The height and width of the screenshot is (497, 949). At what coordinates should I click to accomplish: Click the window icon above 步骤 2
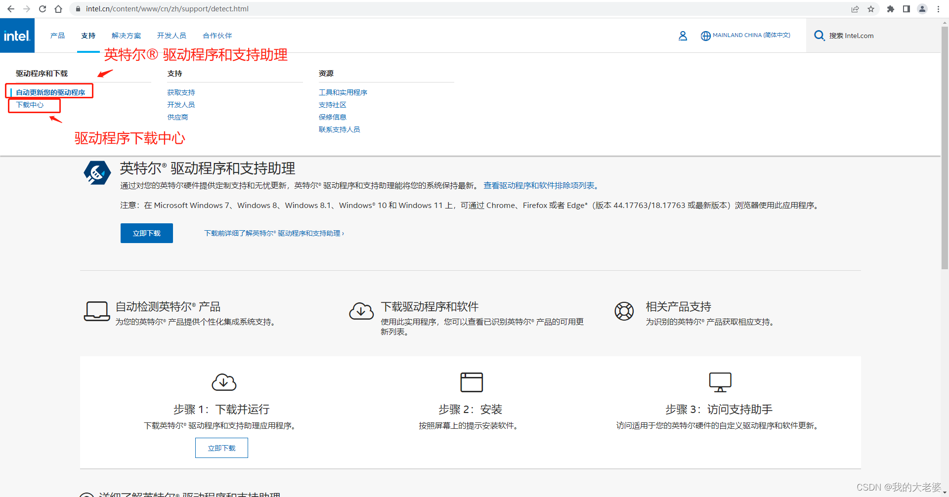(x=472, y=382)
